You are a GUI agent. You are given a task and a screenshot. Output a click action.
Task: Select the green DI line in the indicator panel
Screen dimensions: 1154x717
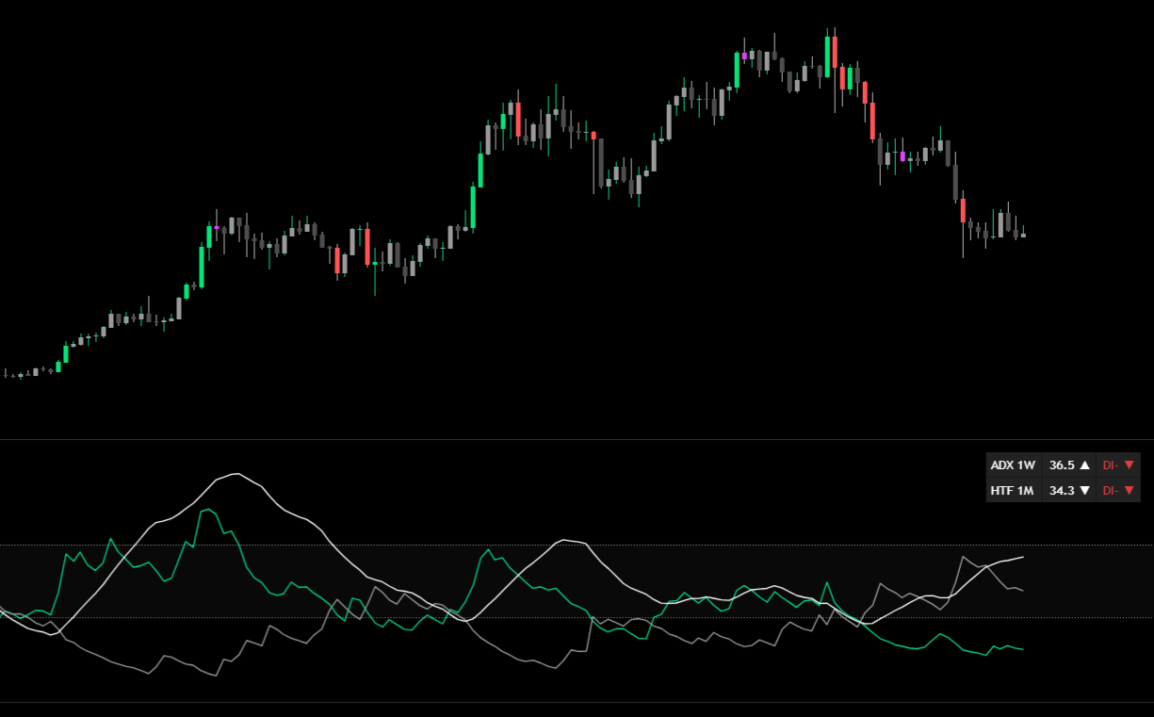point(208,512)
